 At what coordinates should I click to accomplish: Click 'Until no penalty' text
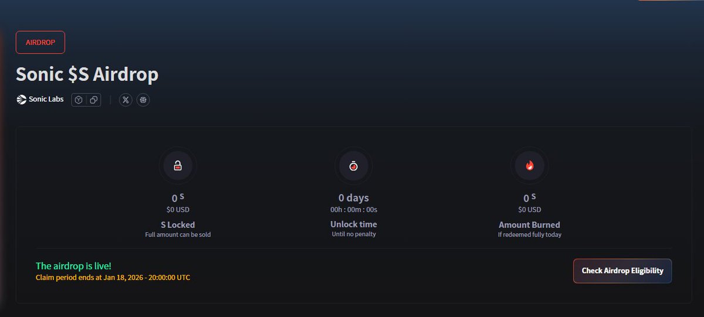(354, 234)
